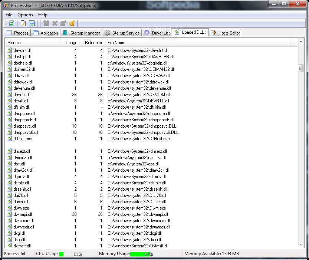Viewport: 309px width, 260px height.
Task: Select the devrtl.dll module name
Action: point(21,101)
